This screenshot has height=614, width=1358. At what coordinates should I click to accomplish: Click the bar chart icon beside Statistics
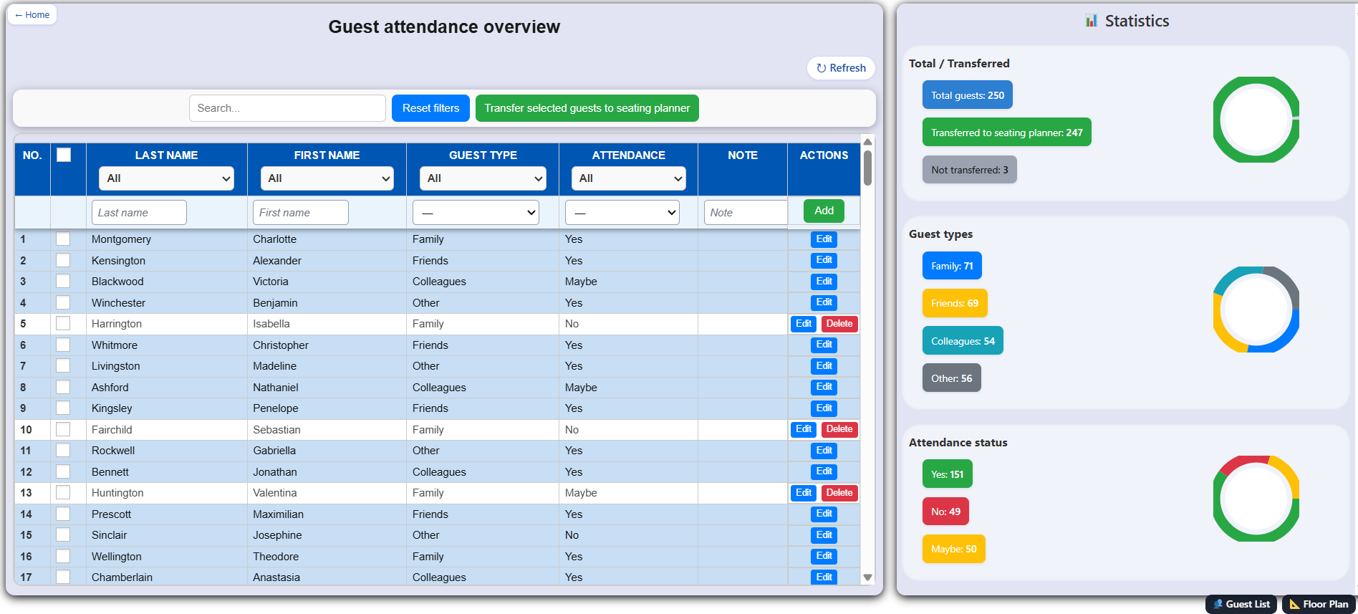pos(1091,21)
